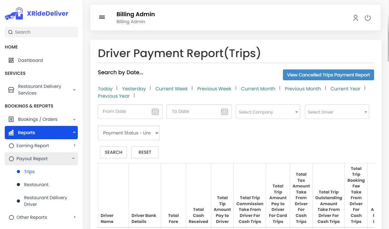Open the Select Driver dropdown
This screenshot has height=229, width=389.
click(337, 112)
